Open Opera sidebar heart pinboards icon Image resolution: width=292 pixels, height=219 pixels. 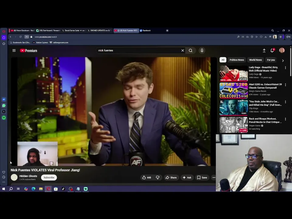click(4, 172)
